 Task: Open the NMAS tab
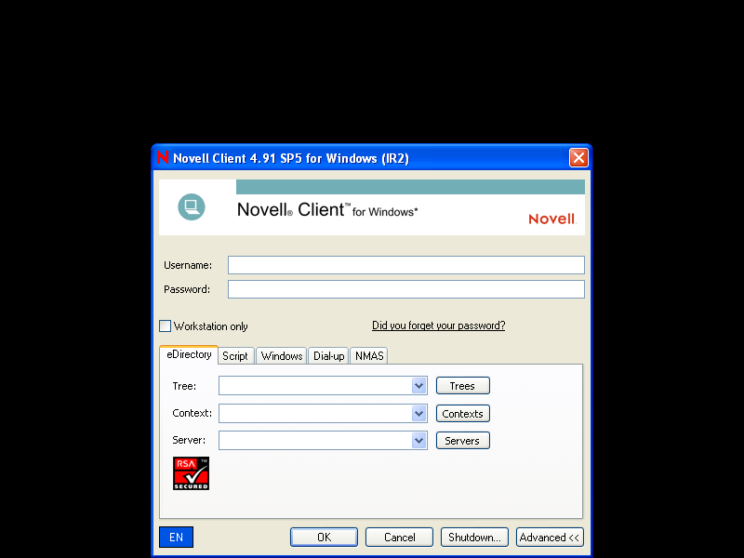pos(369,356)
